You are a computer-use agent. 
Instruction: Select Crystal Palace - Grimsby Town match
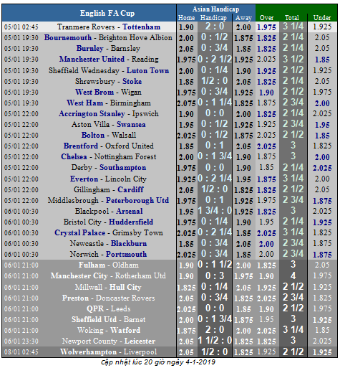[109, 232]
